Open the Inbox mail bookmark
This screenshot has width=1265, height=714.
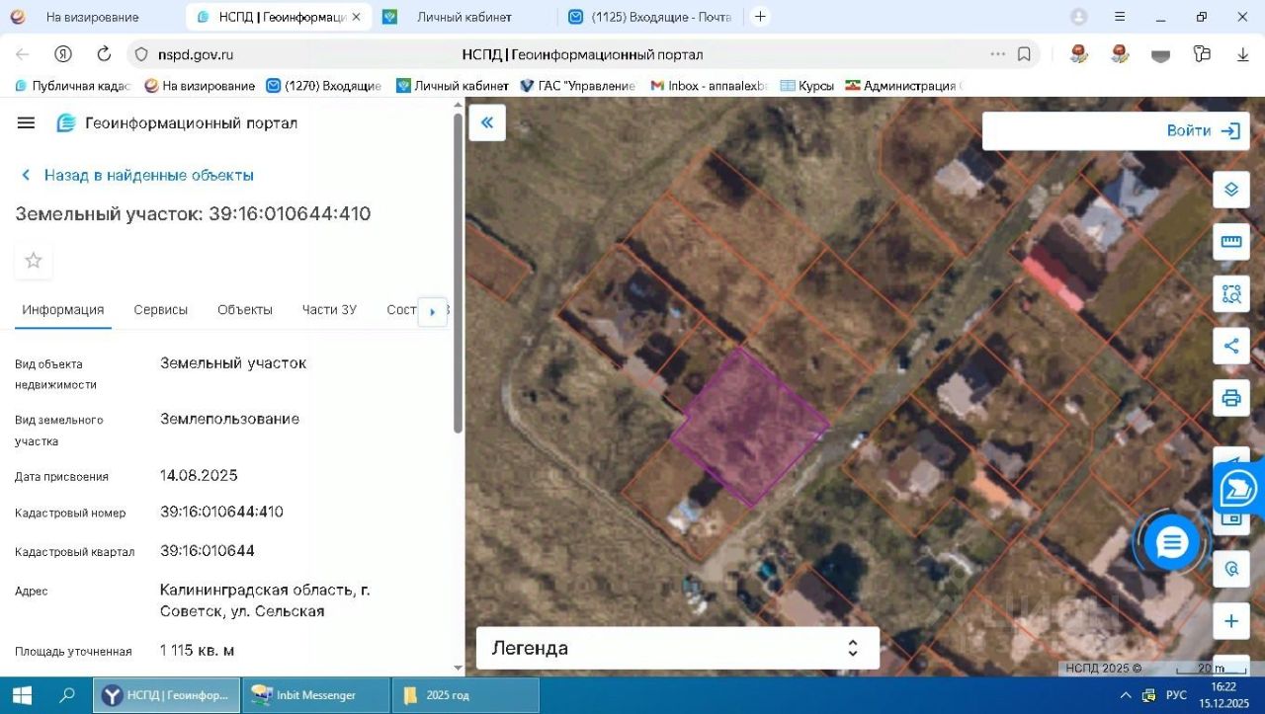pos(709,86)
